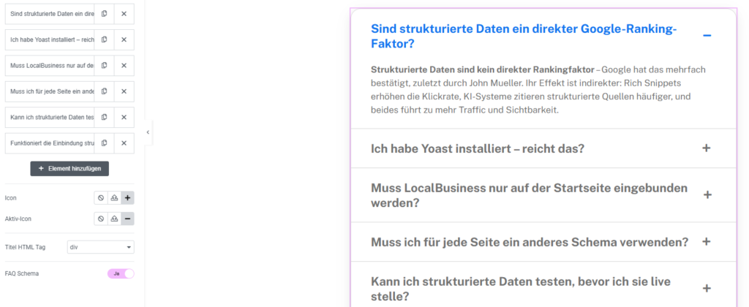Viewport: 749px width, 307px height.
Task: Open the 'Funktioniert die Einbindung' panel item
Action: [x=50, y=143]
